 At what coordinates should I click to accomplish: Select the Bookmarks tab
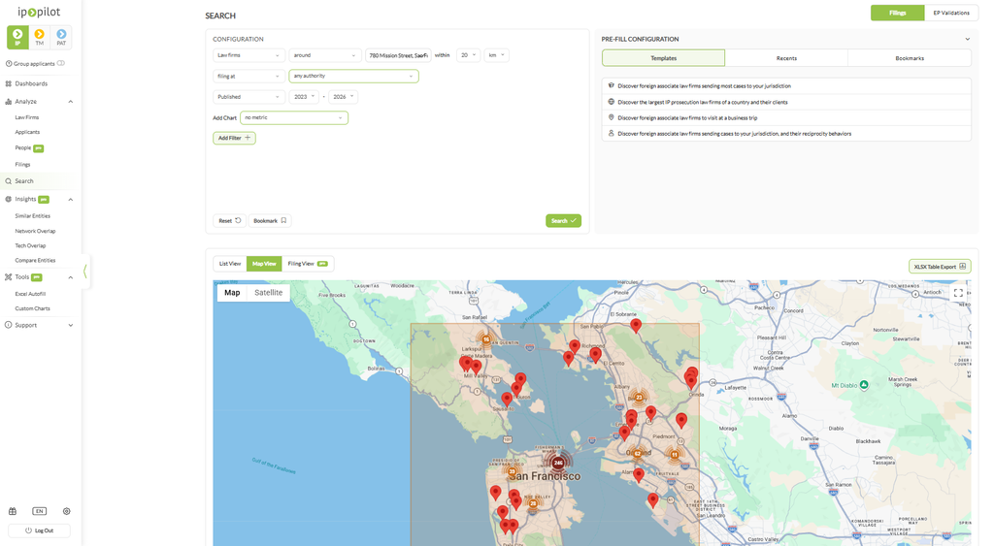point(910,58)
